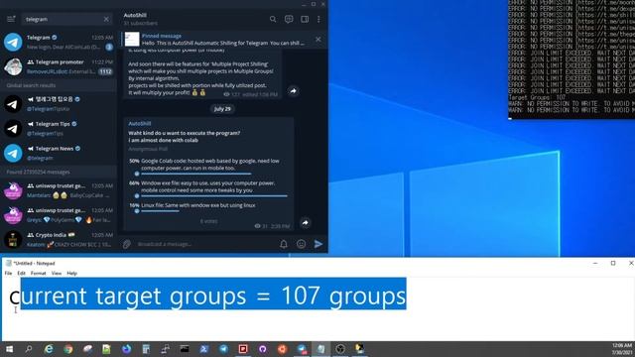Open Notepad View menu

coord(57,274)
